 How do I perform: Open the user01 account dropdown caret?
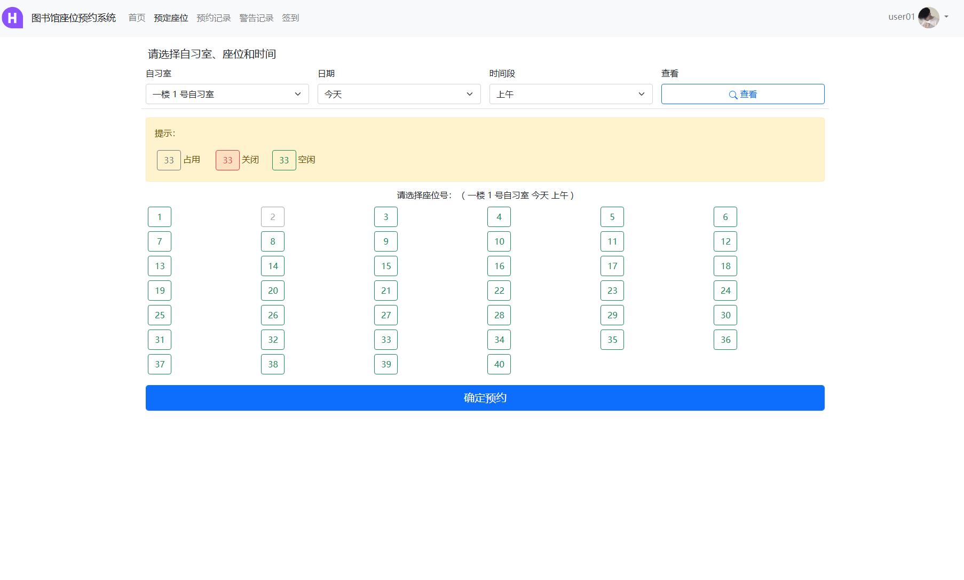(946, 17)
